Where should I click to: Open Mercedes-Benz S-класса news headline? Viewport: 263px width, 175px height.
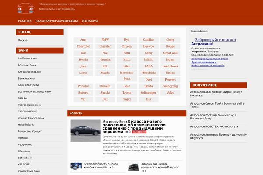134,126
